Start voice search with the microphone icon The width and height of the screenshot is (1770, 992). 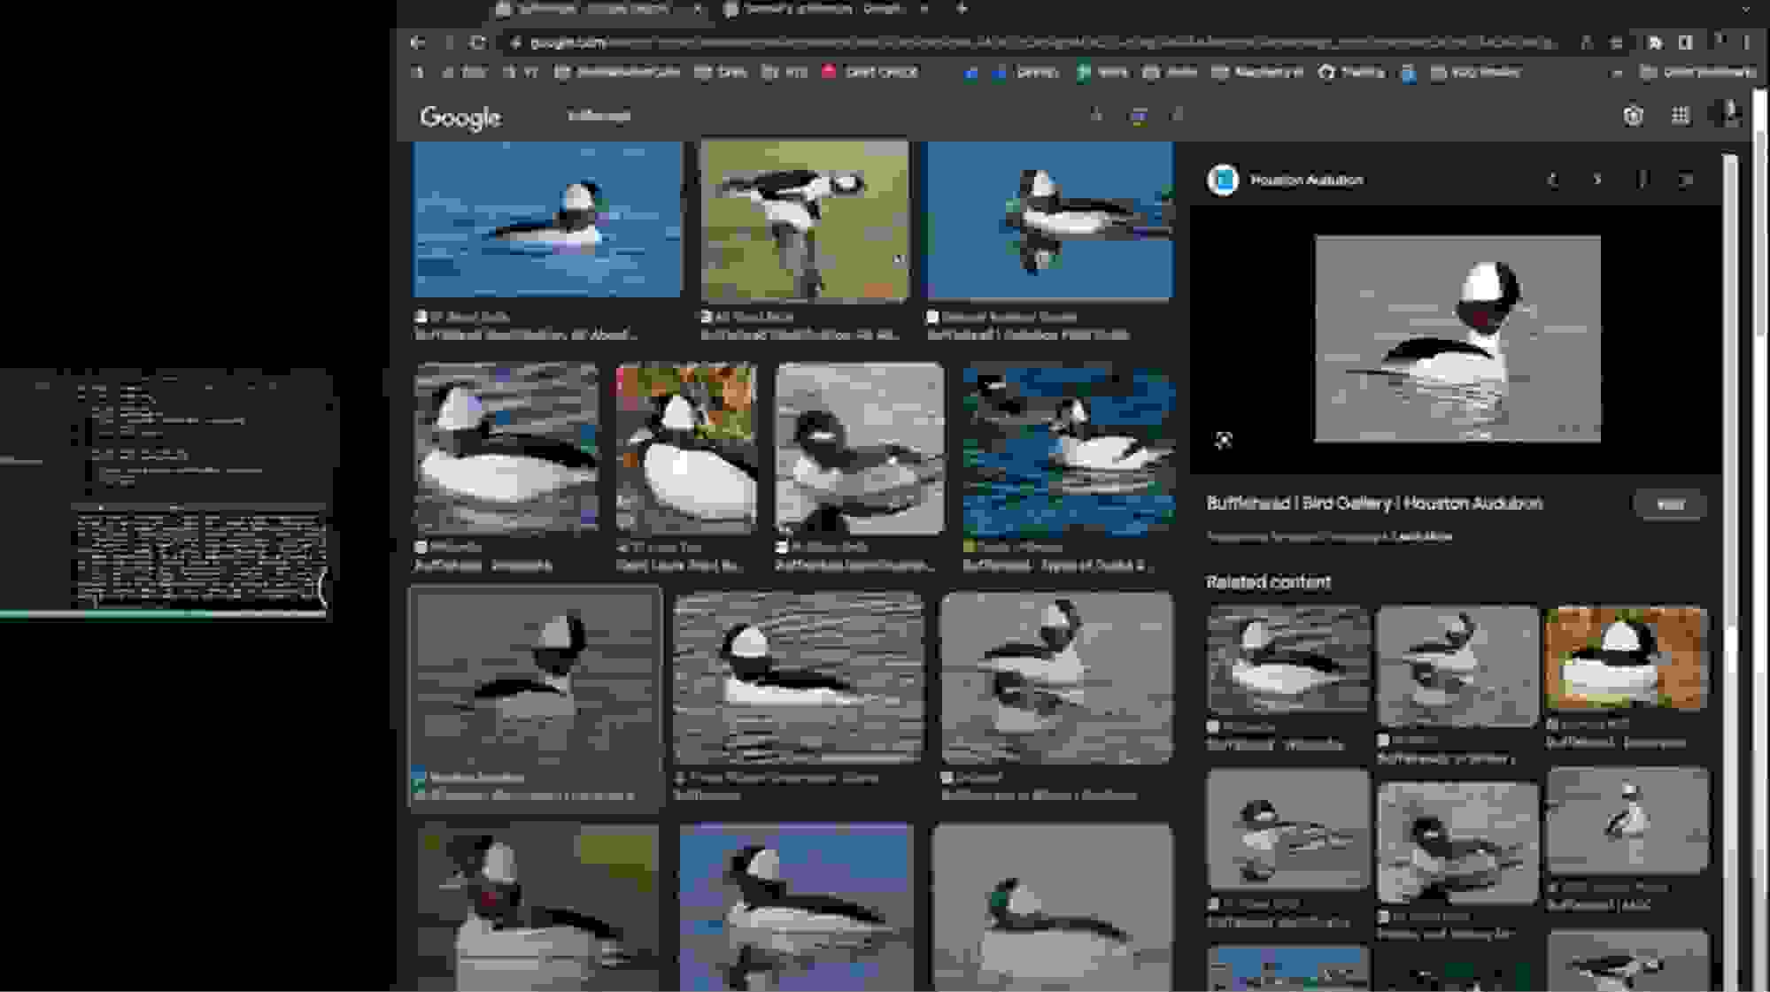coord(1098,117)
